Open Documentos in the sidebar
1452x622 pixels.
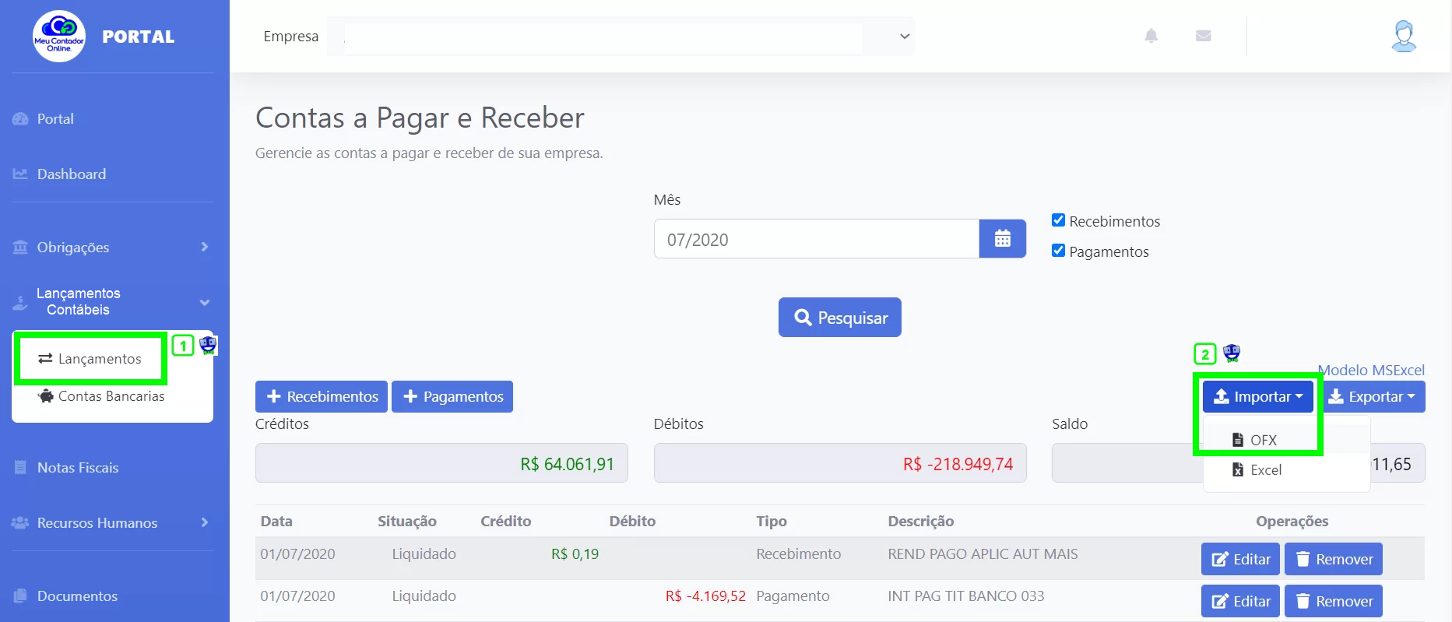pyautogui.click(x=77, y=596)
